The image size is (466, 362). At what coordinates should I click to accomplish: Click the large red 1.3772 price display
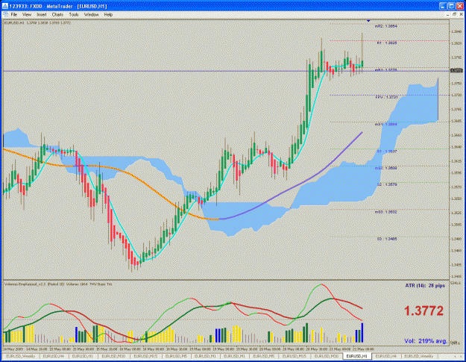tap(424, 310)
